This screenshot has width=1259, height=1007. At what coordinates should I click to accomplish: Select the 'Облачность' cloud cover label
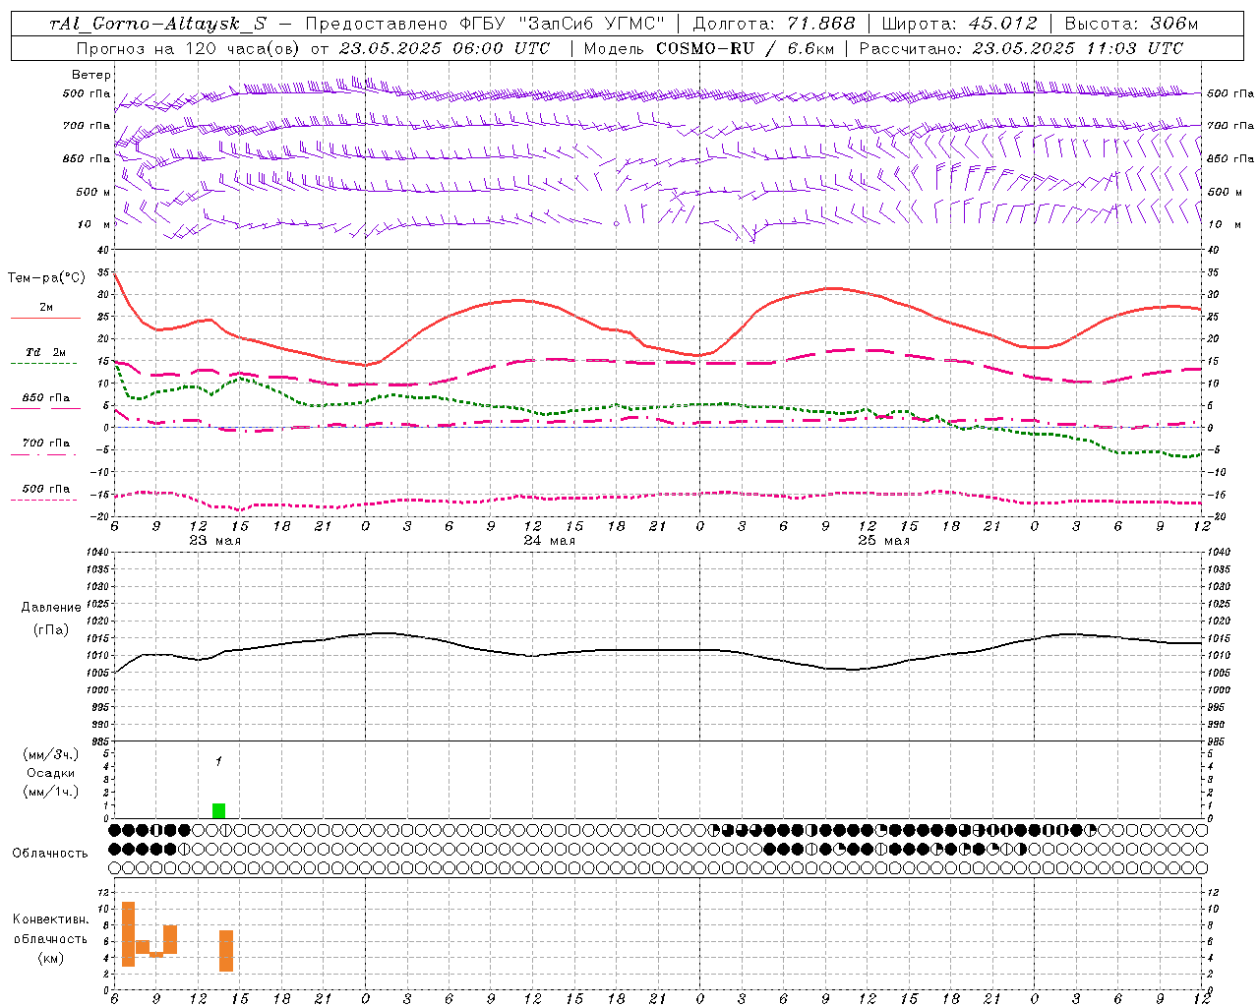point(50,853)
